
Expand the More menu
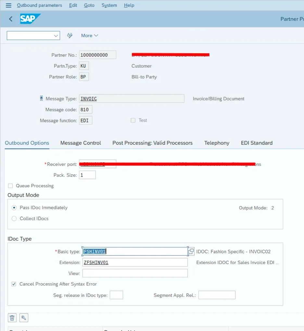point(90,35)
